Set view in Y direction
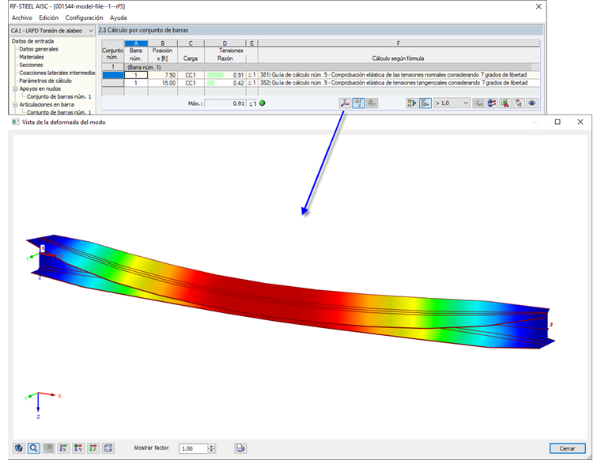601x460 pixels. click(x=78, y=447)
